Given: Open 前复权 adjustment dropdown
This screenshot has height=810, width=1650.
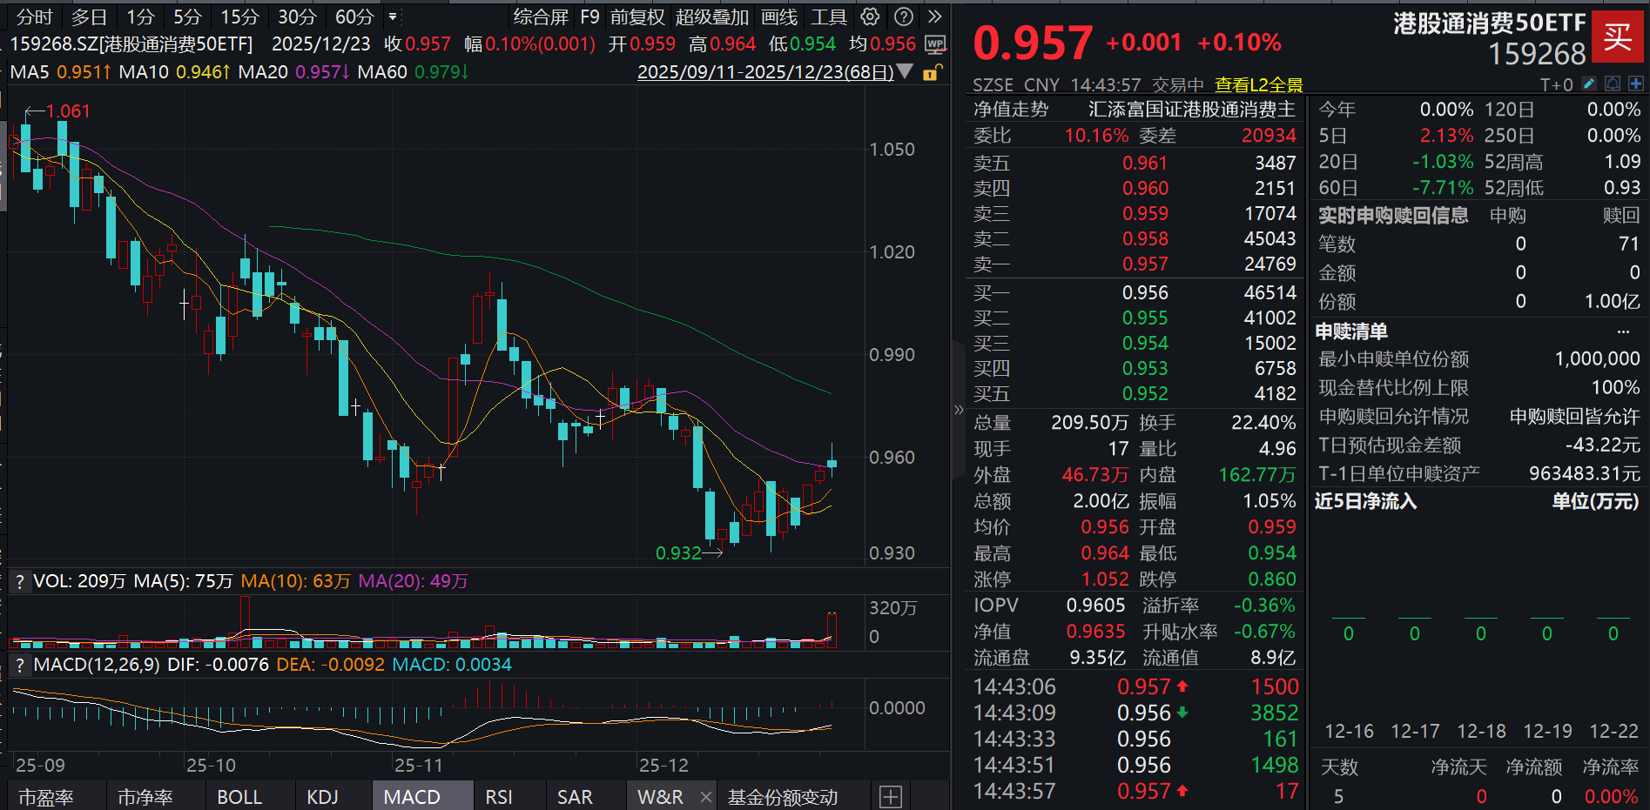Looking at the screenshot, I should [637, 17].
